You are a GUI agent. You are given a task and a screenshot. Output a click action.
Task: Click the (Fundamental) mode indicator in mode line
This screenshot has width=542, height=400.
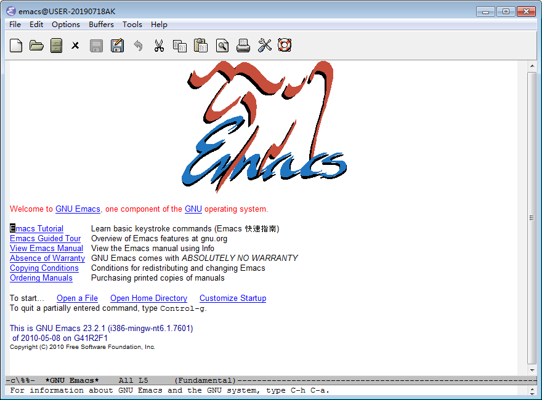tap(205, 380)
